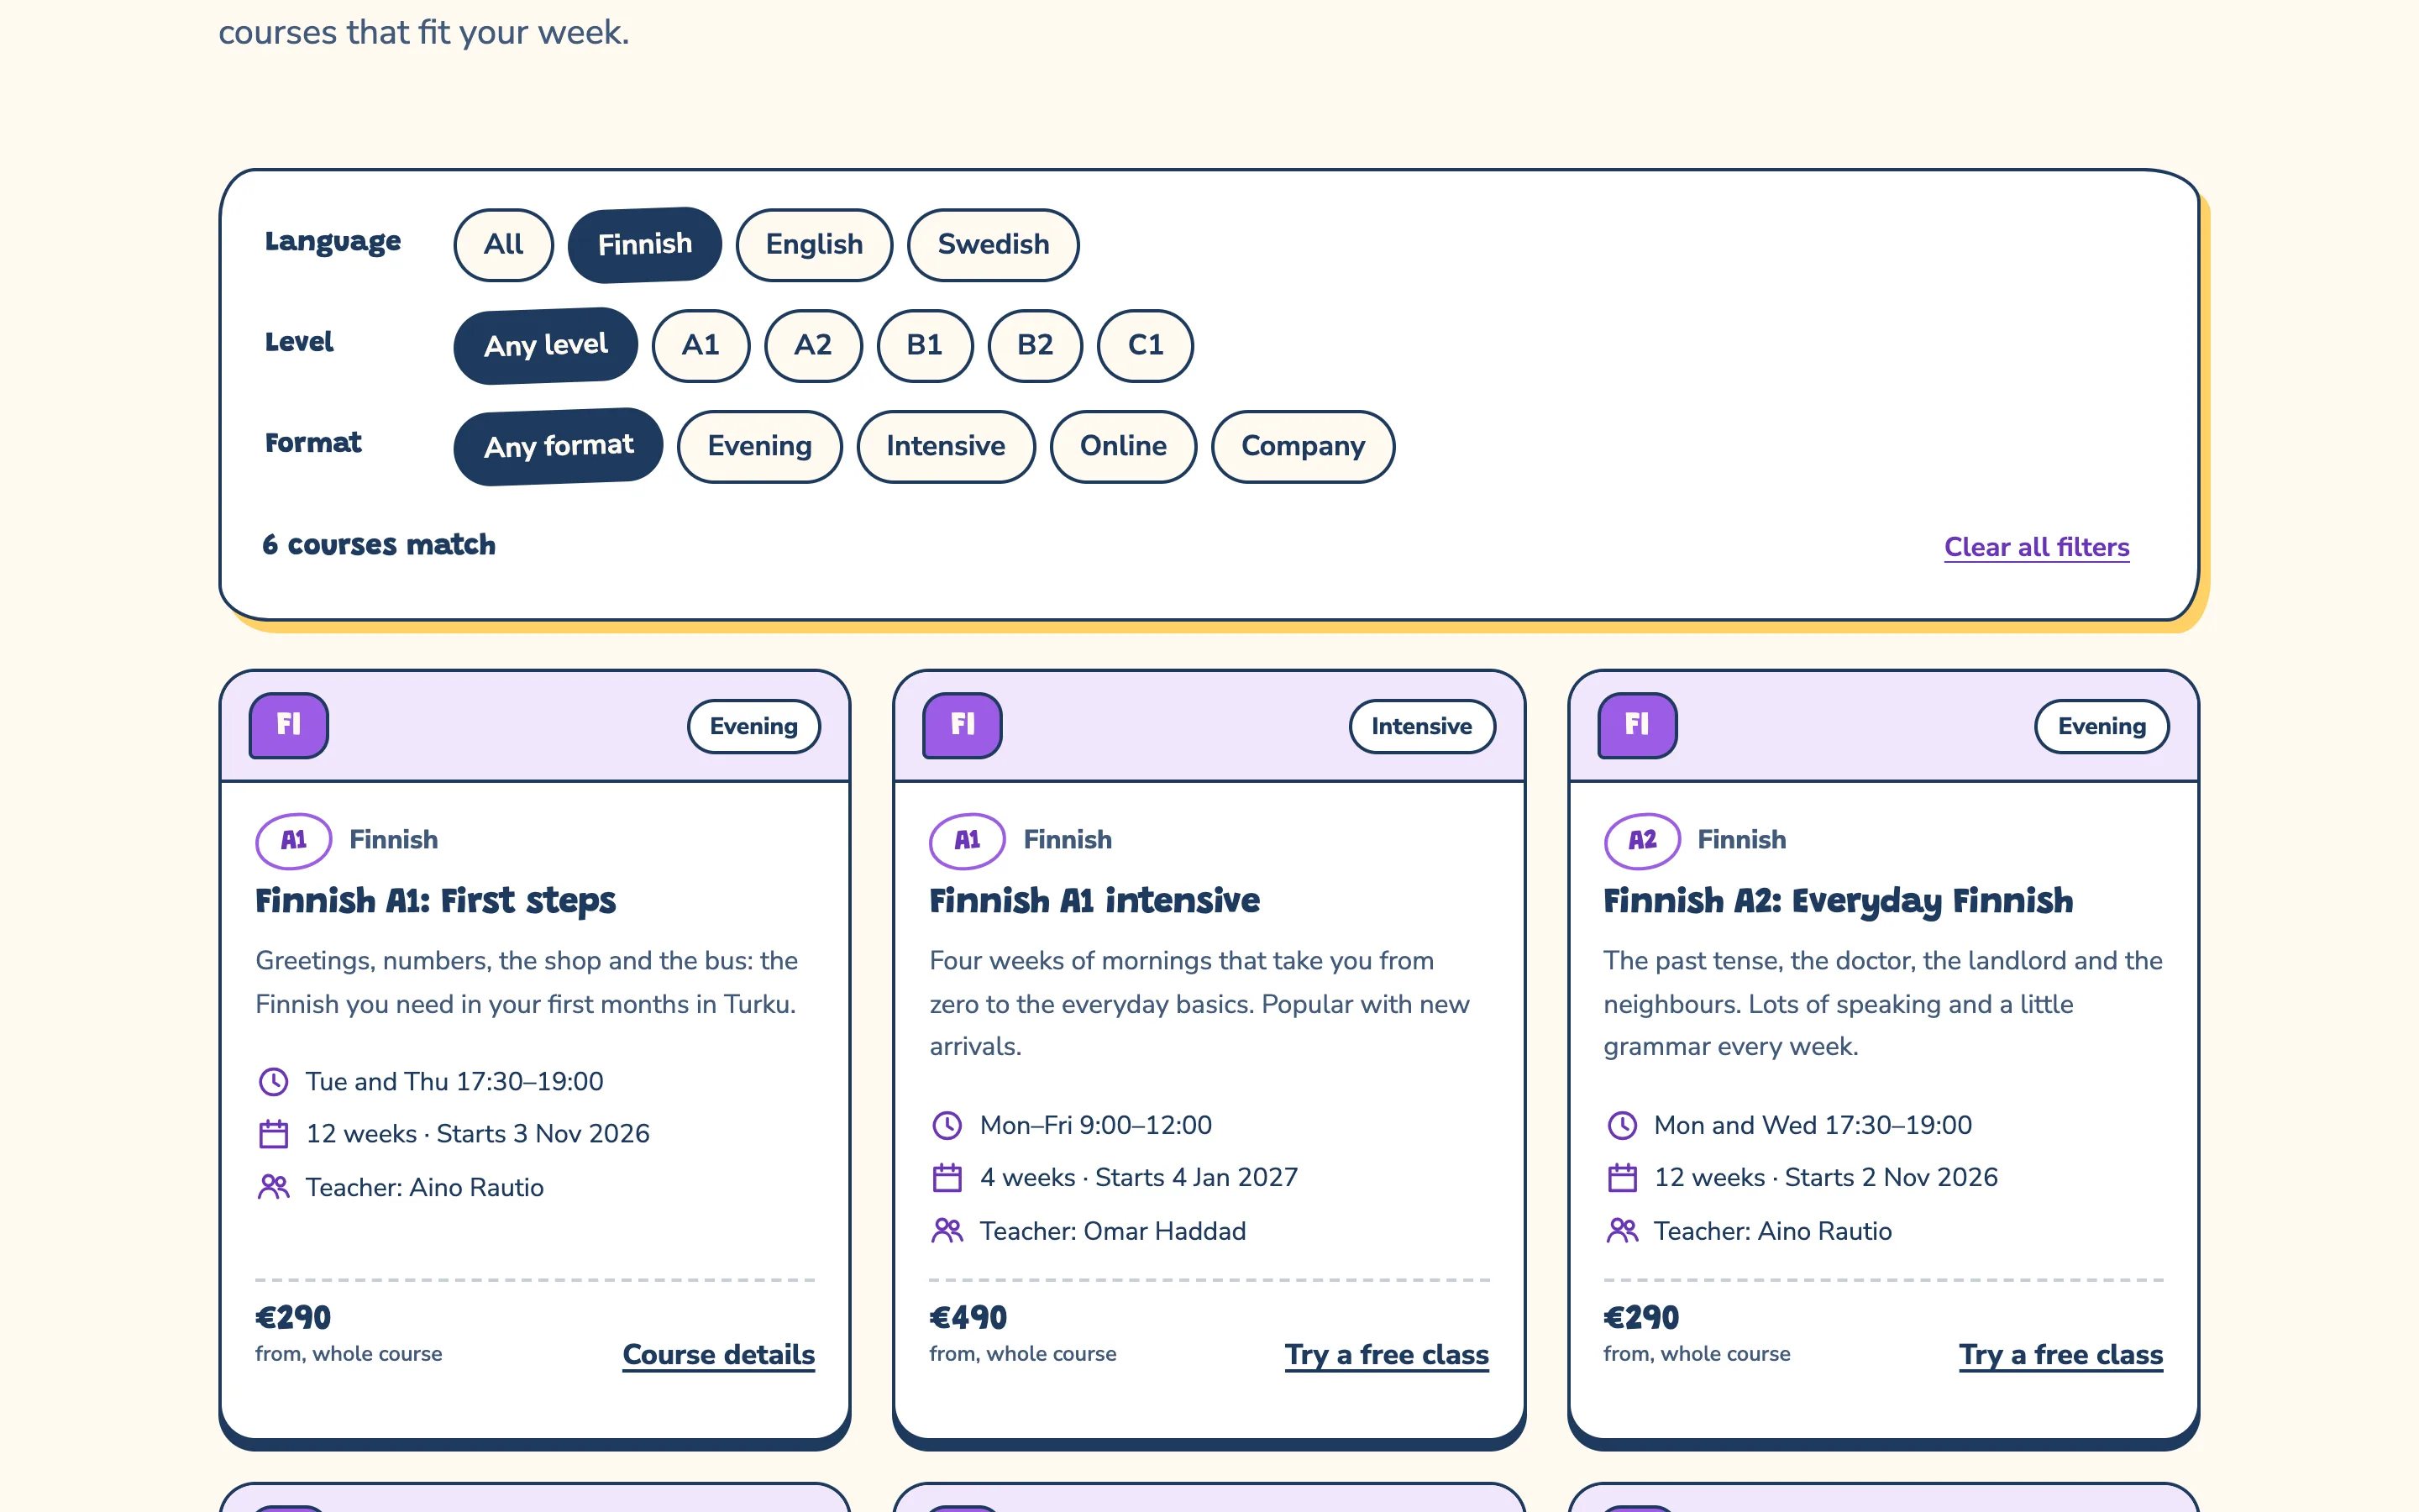Click clock icon beside Mon–Fri 9:00–12:00
The width and height of the screenshot is (2419, 1512).
pos(947,1126)
